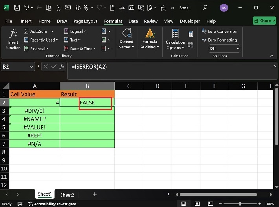Click the zoom slider handle

[240, 204]
